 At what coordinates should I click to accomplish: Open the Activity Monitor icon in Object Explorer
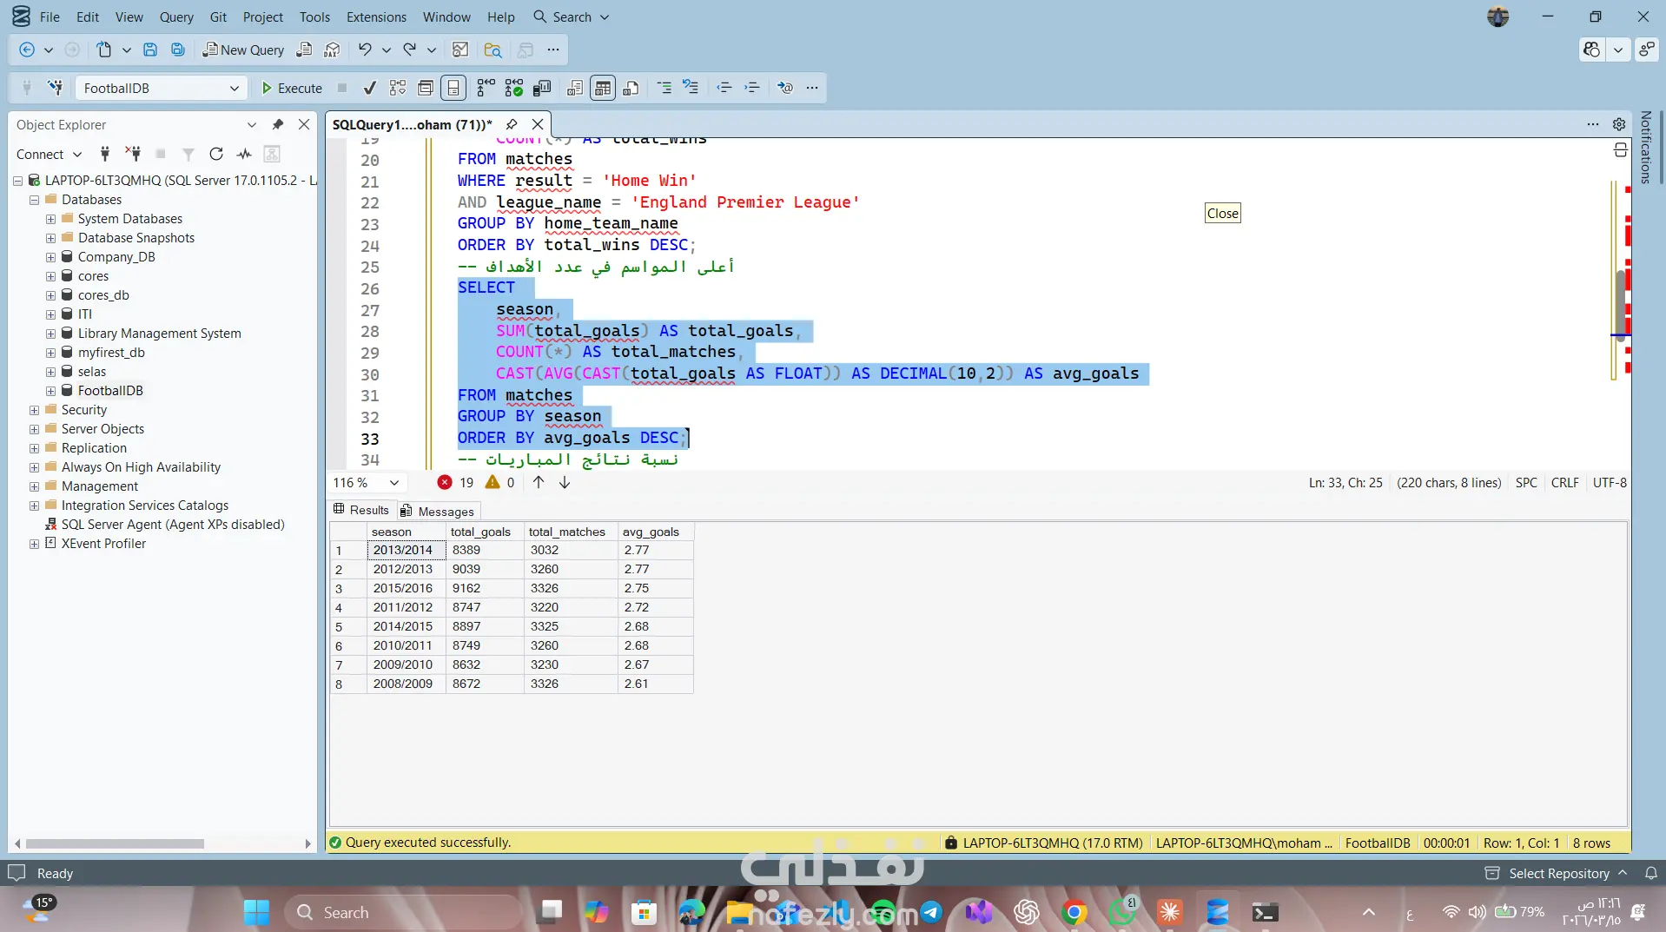[x=245, y=154]
